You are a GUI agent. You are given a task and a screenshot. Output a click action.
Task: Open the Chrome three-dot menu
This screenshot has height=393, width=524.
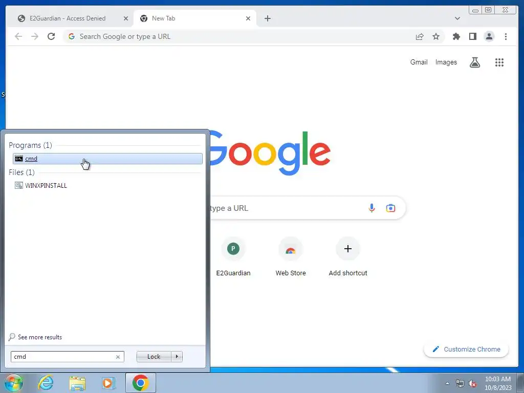(506, 36)
